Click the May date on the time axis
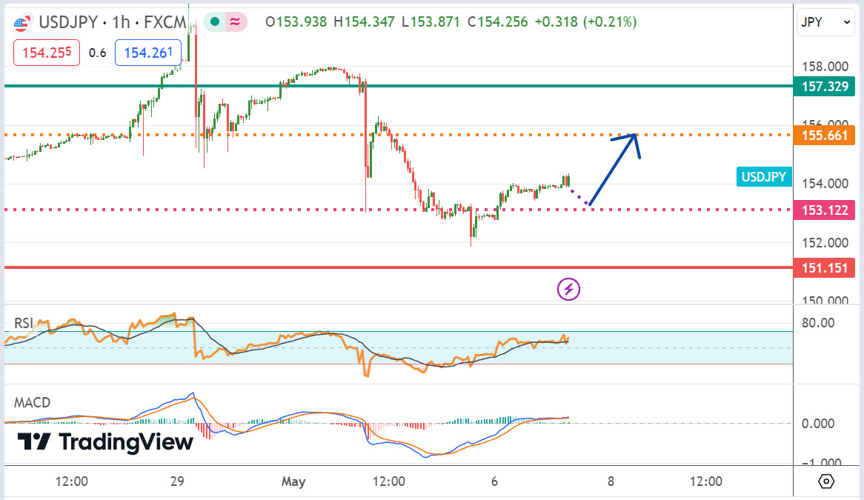This screenshot has width=864, height=500. (x=293, y=481)
